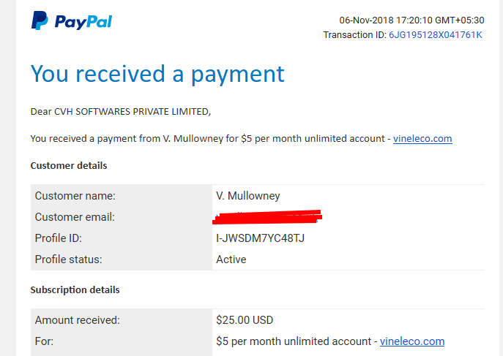Click the 'Amount received:' label
Screen dimensions: 503x356
coord(78,320)
